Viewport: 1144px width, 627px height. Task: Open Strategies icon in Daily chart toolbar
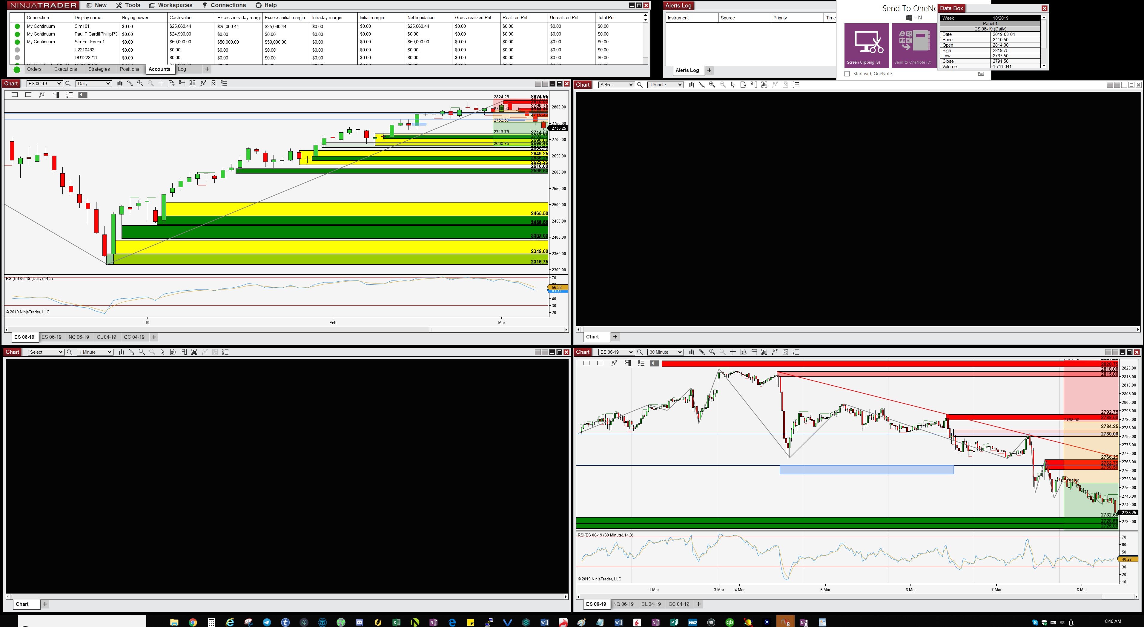(214, 84)
